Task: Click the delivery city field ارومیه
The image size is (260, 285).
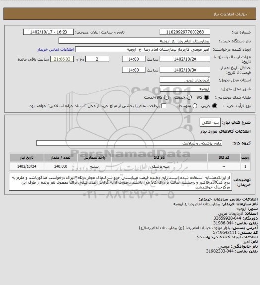Action: tap(185, 89)
